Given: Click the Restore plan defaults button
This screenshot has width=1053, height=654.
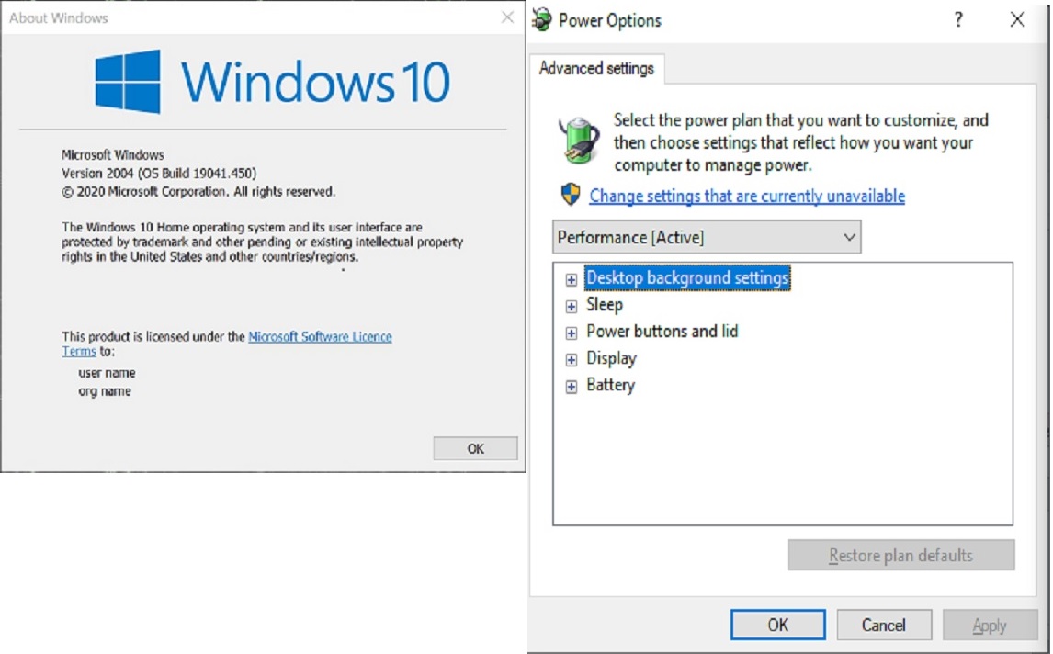Looking at the screenshot, I should click(x=901, y=556).
